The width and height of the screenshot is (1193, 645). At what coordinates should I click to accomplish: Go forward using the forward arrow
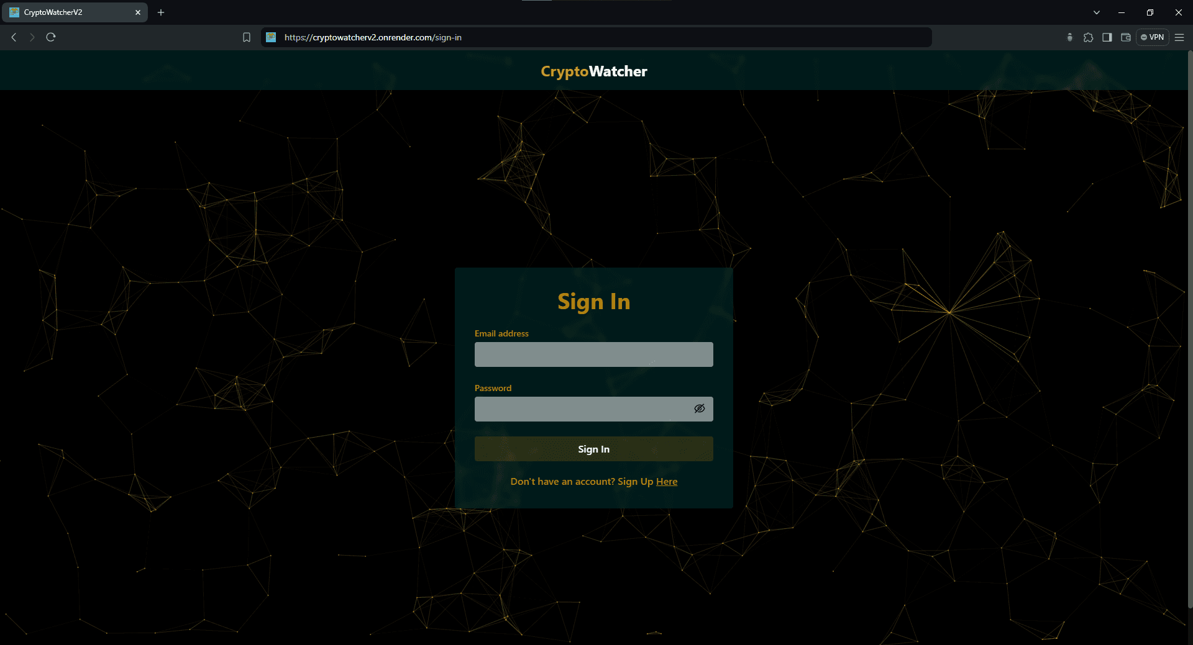32,37
